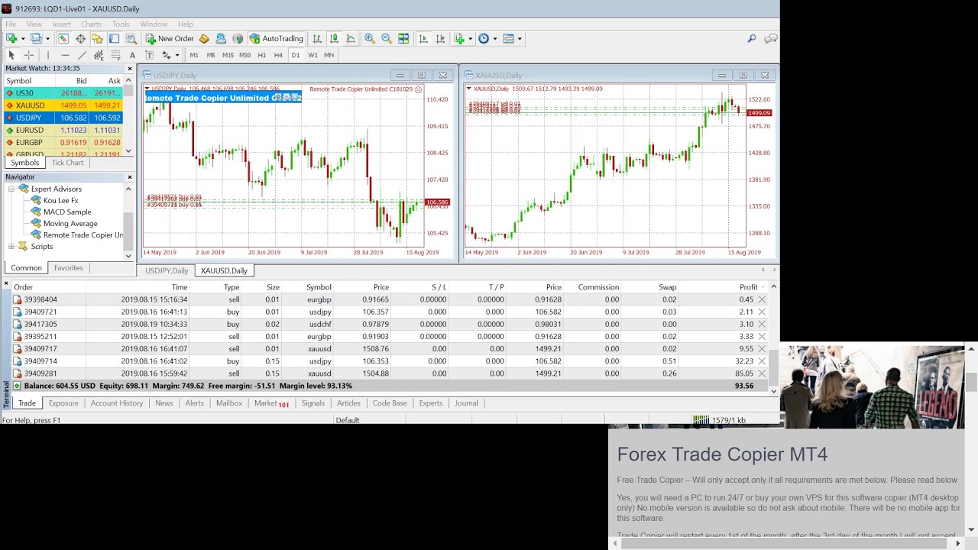Open the Experts terminal tab
The width and height of the screenshot is (978, 550).
coord(430,403)
